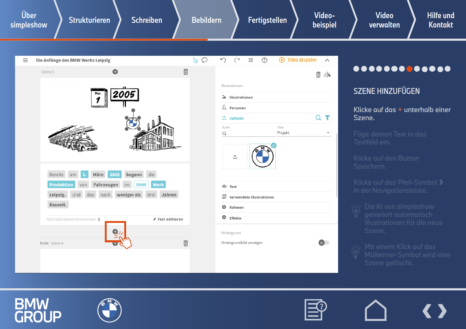Toggle the highlighted keyword 'Produktion'
The image size is (466, 329).
pos(61,184)
